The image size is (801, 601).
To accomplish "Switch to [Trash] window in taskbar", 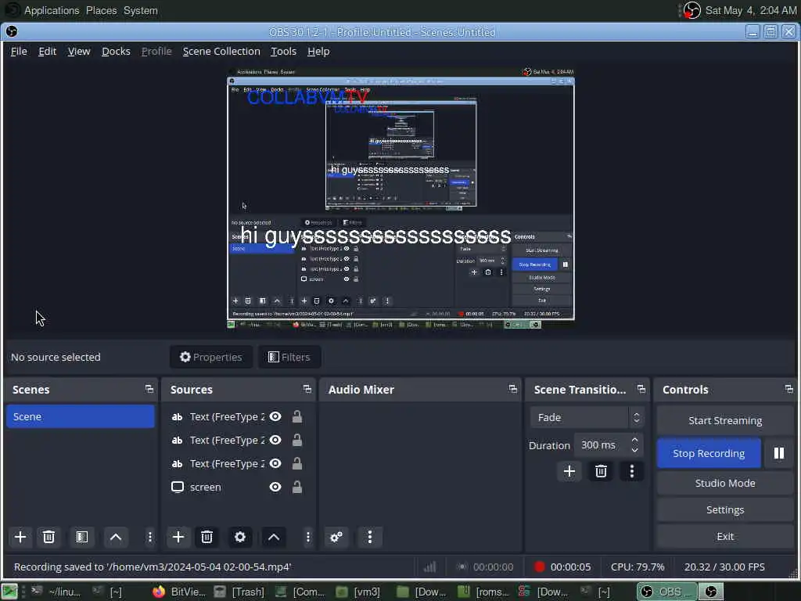I will 239,592.
